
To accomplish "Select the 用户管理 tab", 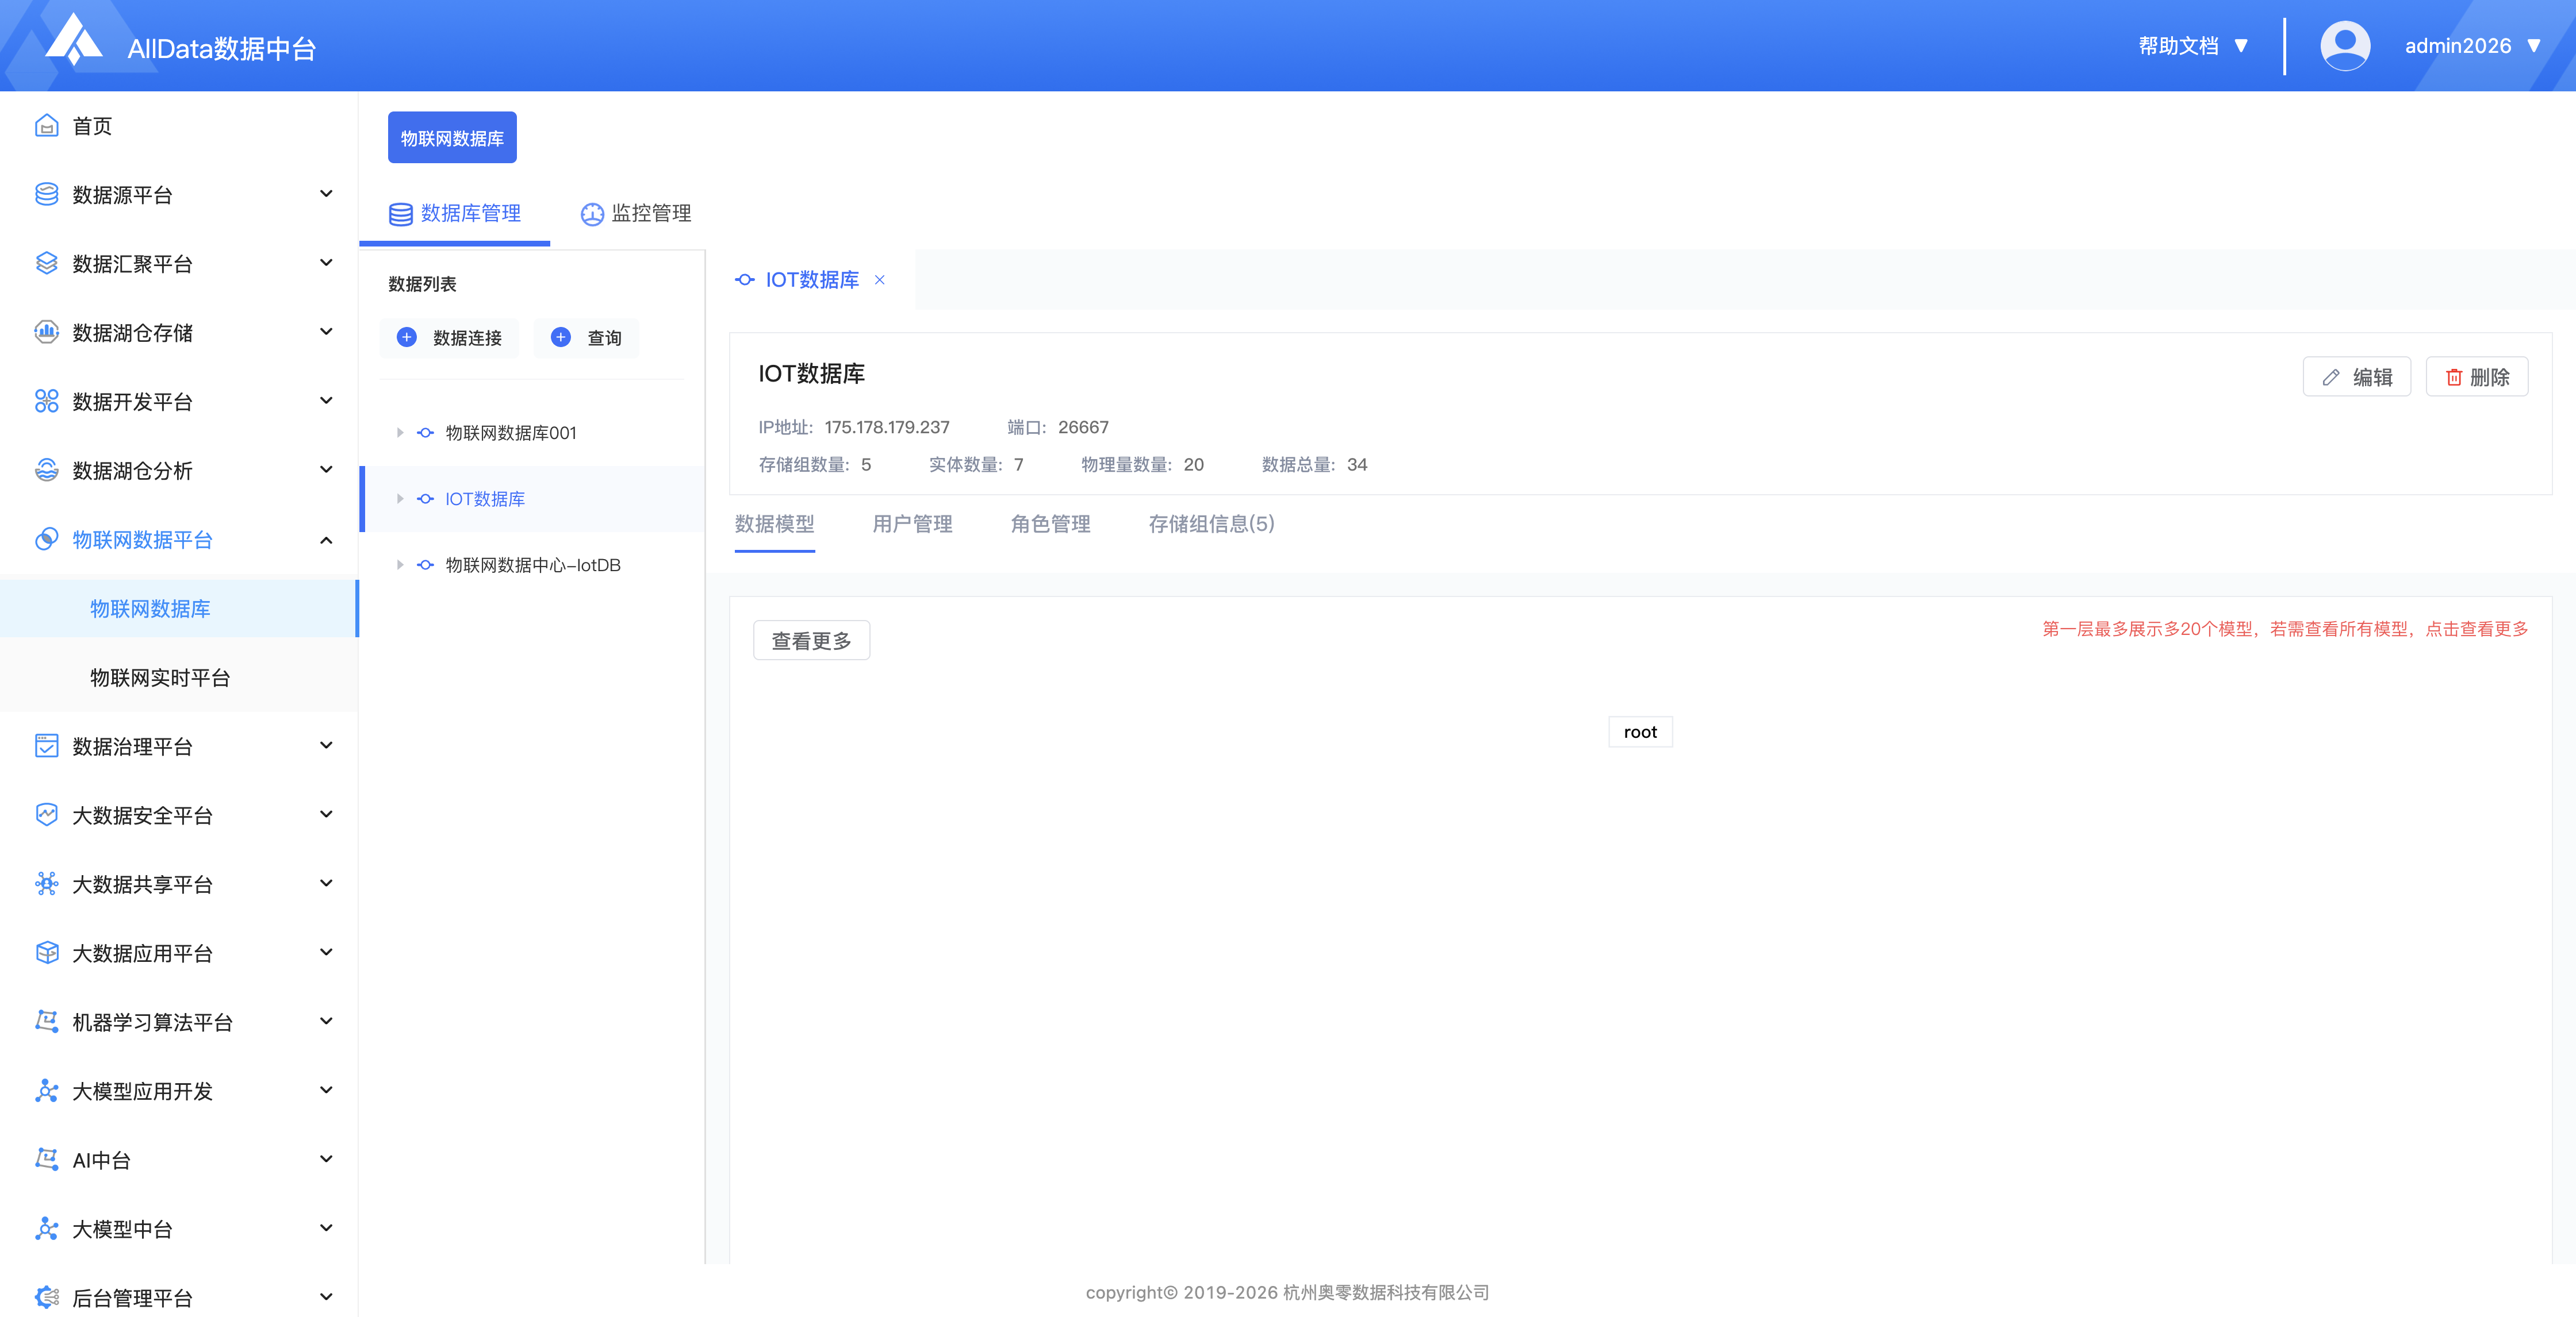I will tap(913, 523).
